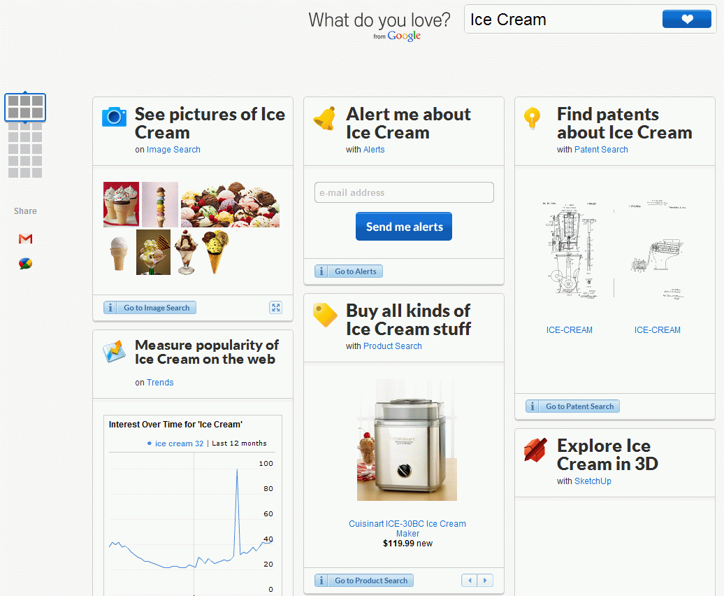Open the Go to Patent Search button

click(x=572, y=406)
